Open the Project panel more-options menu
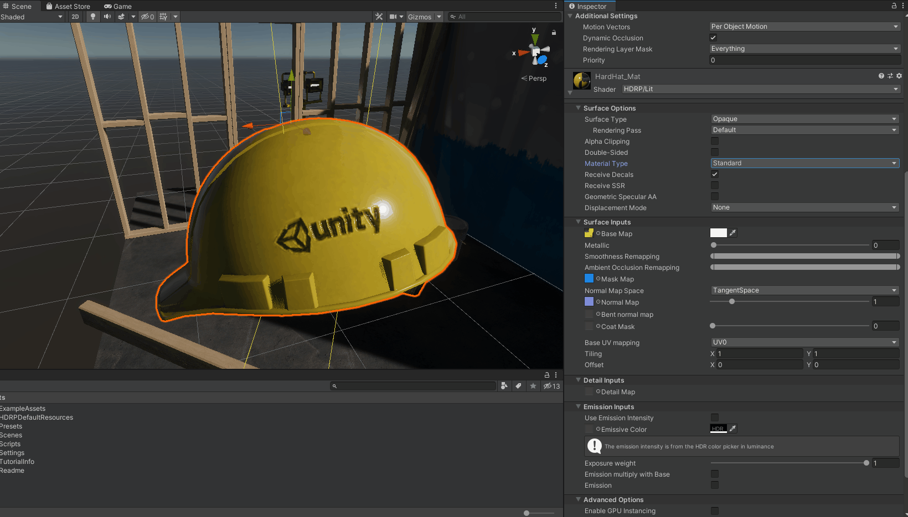The height and width of the screenshot is (517, 908). pos(556,375)
